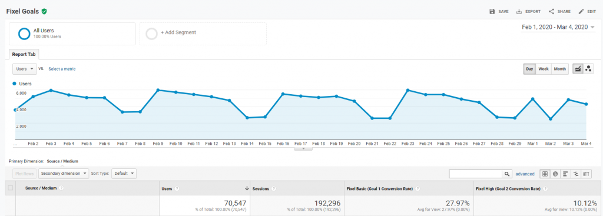Image resolution: width=603 pixels, height=216 pixels.
Task: Select Source / Medium primary dimension
Action: point(62,161)
